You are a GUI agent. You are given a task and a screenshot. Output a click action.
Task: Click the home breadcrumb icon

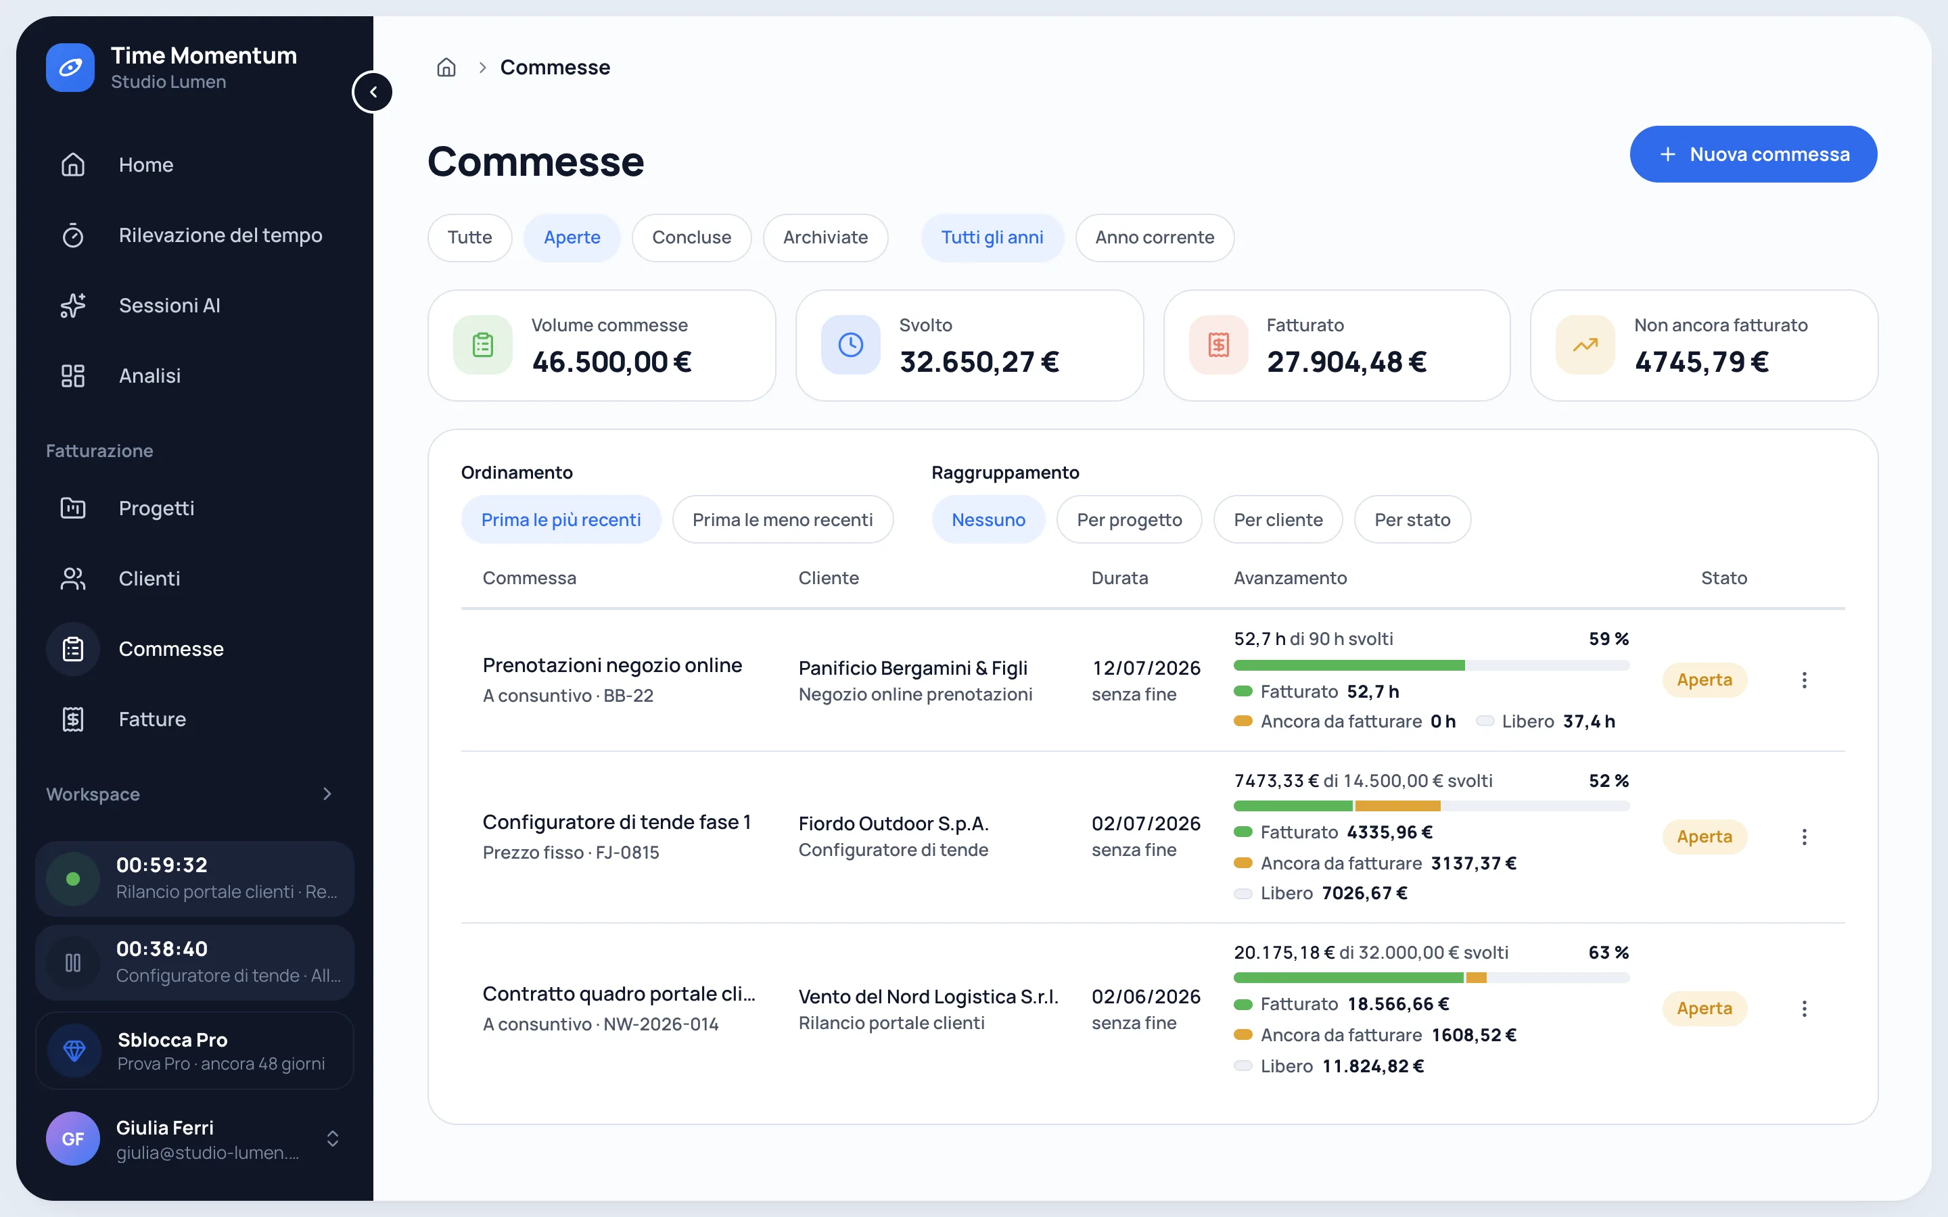pyautogui.click(x=446, y=68)
